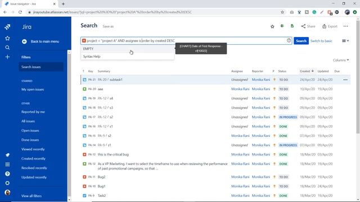The width and height of the screenshot is (360, 202).
Task: Click the page vertical scrollbar
Action: 358,76
